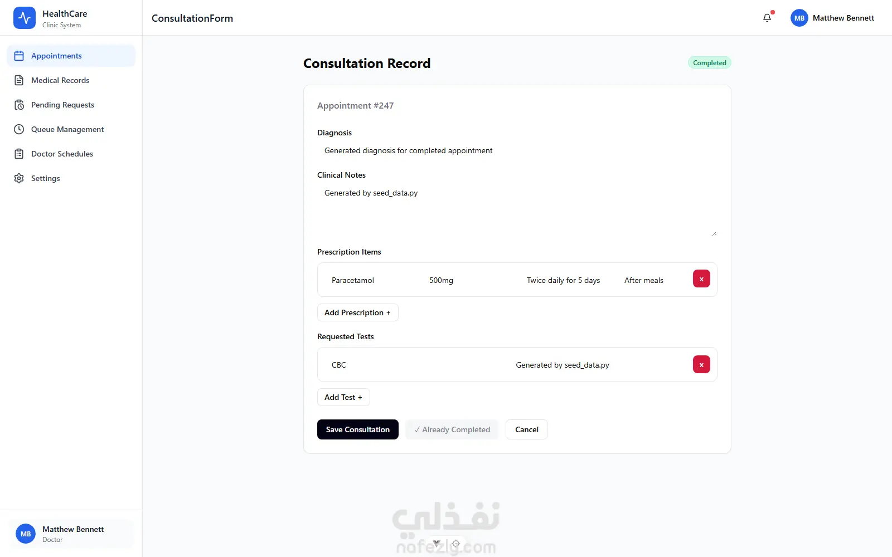Click the MB avatar in header
This screenshot has height=557, width=892.
[799, 18]
